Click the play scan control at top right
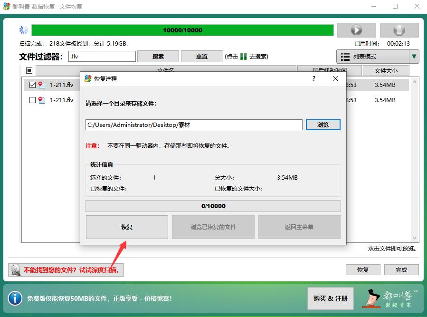The height and width of the screenshot is (317, 427). (356, 30)
